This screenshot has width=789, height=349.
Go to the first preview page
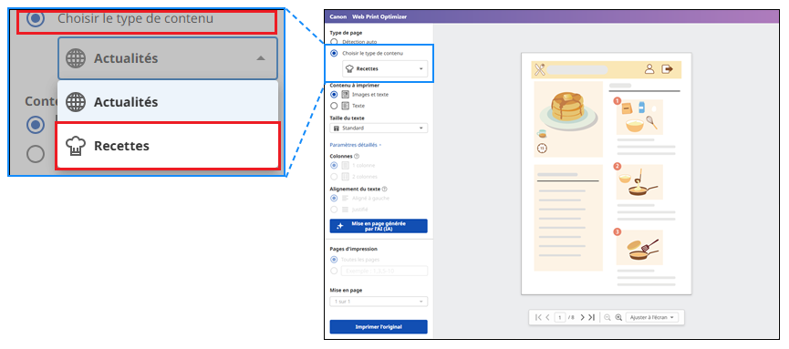[538, 317]
